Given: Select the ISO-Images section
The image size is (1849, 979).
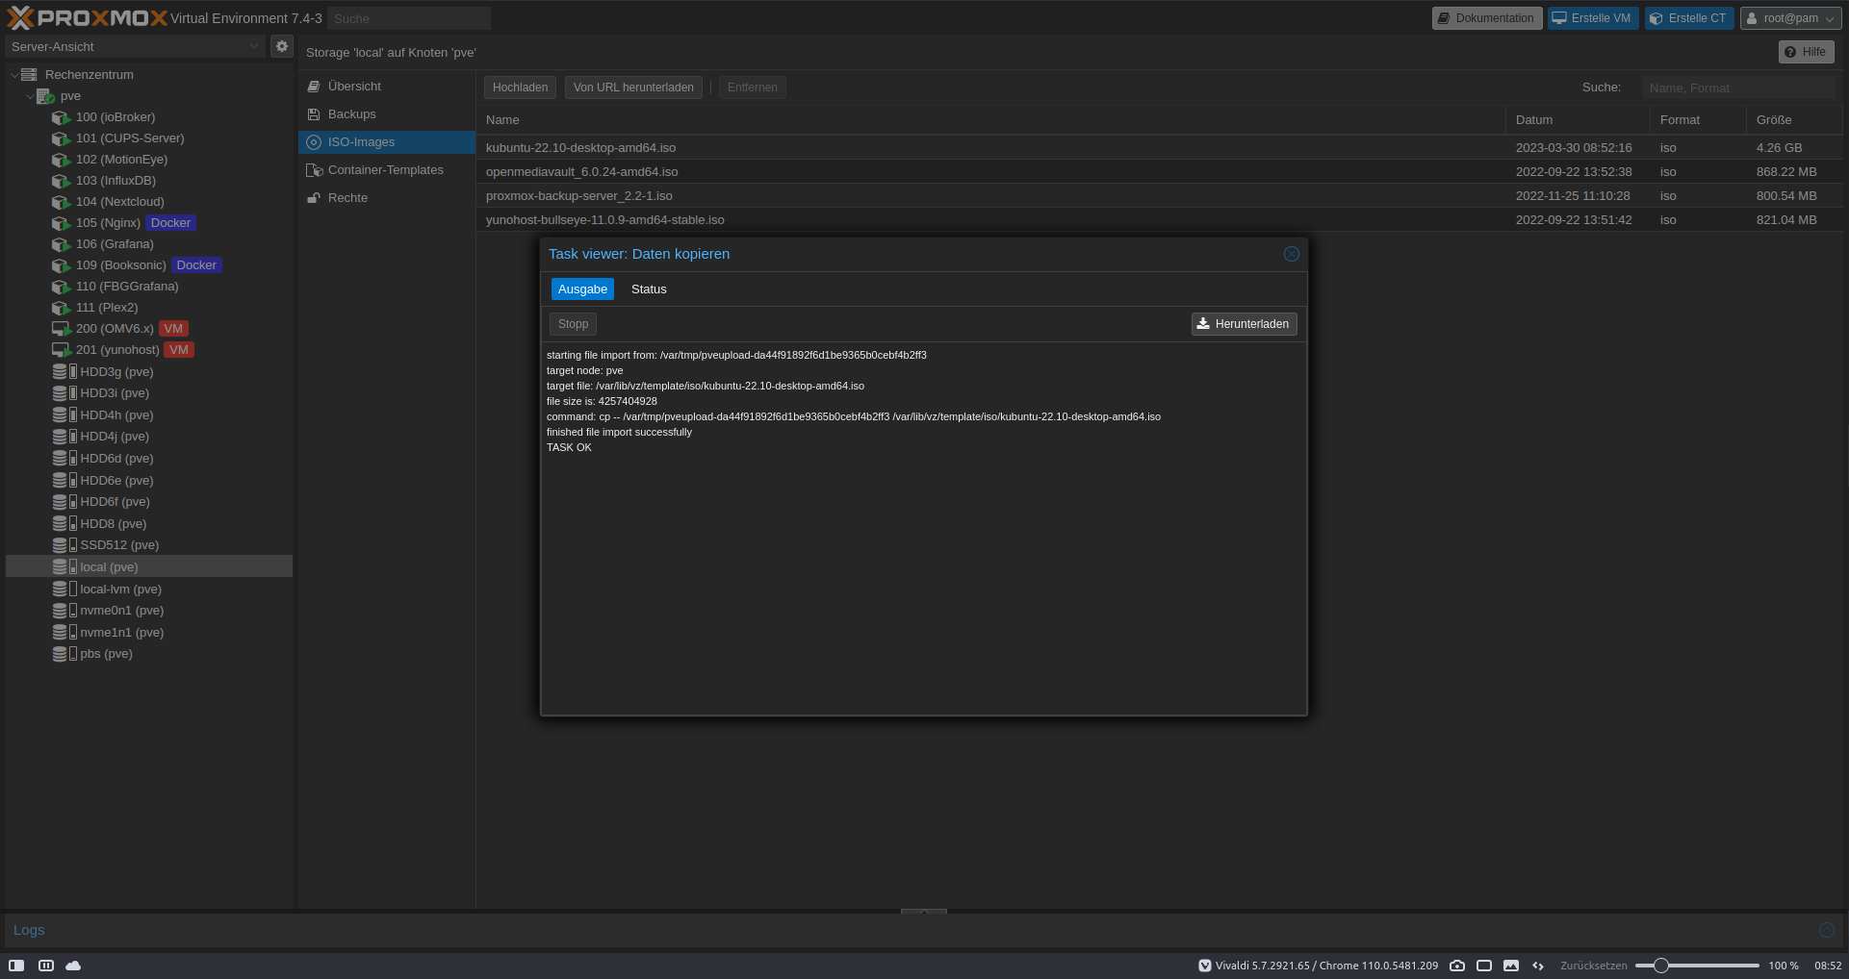Looking at the screenshot, I should [387, 142].
